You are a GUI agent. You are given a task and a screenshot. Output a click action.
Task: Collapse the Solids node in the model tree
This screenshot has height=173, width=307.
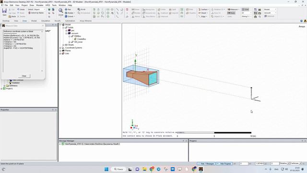click(x=63, y=28)
